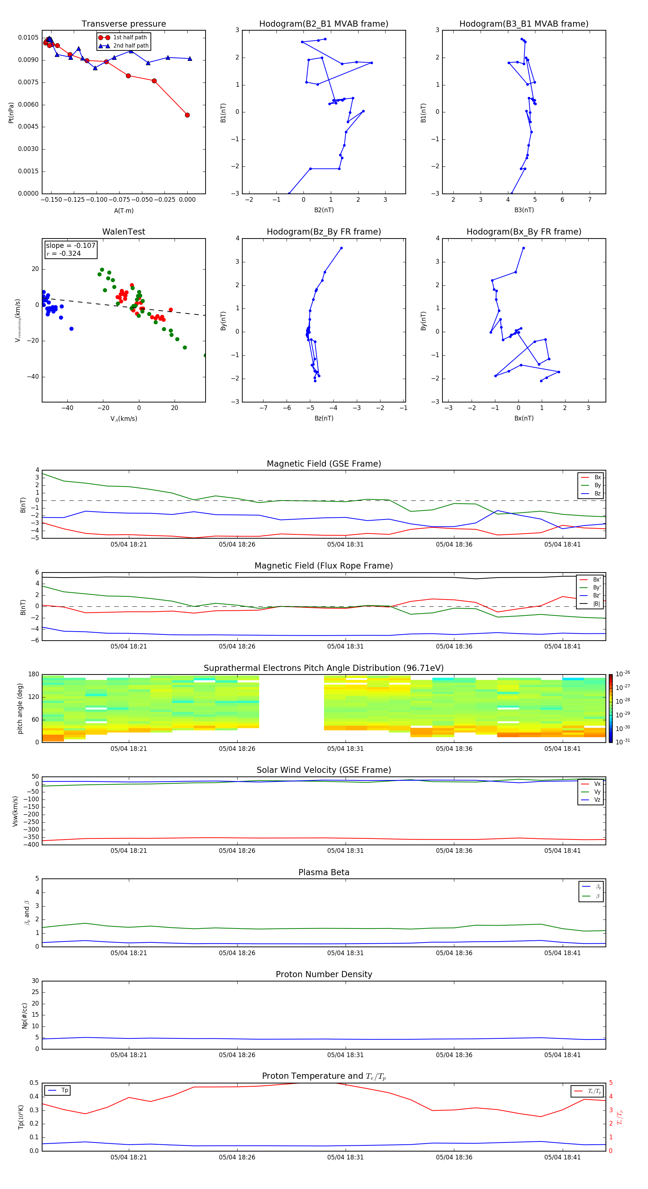
Task: Click the 'Tp(10^6K)' y-axis label
Action: [x=21, y=1117]
